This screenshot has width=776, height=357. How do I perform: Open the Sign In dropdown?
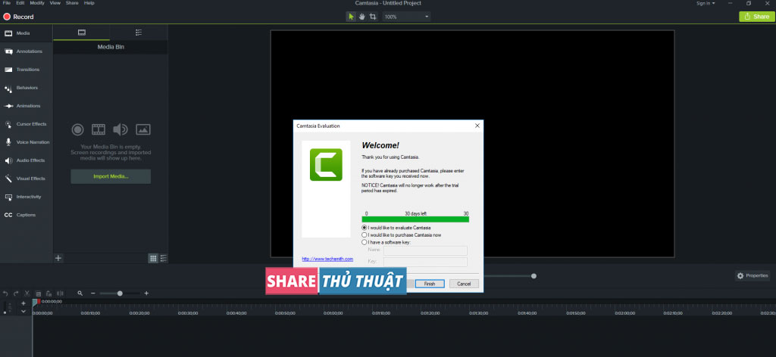(x=706, y=3)
